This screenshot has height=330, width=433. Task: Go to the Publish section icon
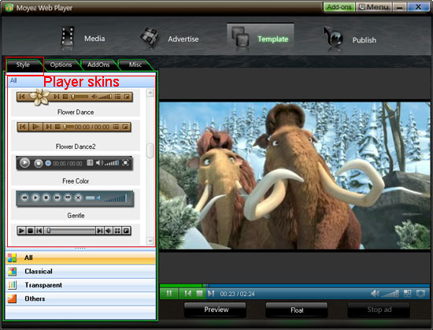(x=333, y=38)
